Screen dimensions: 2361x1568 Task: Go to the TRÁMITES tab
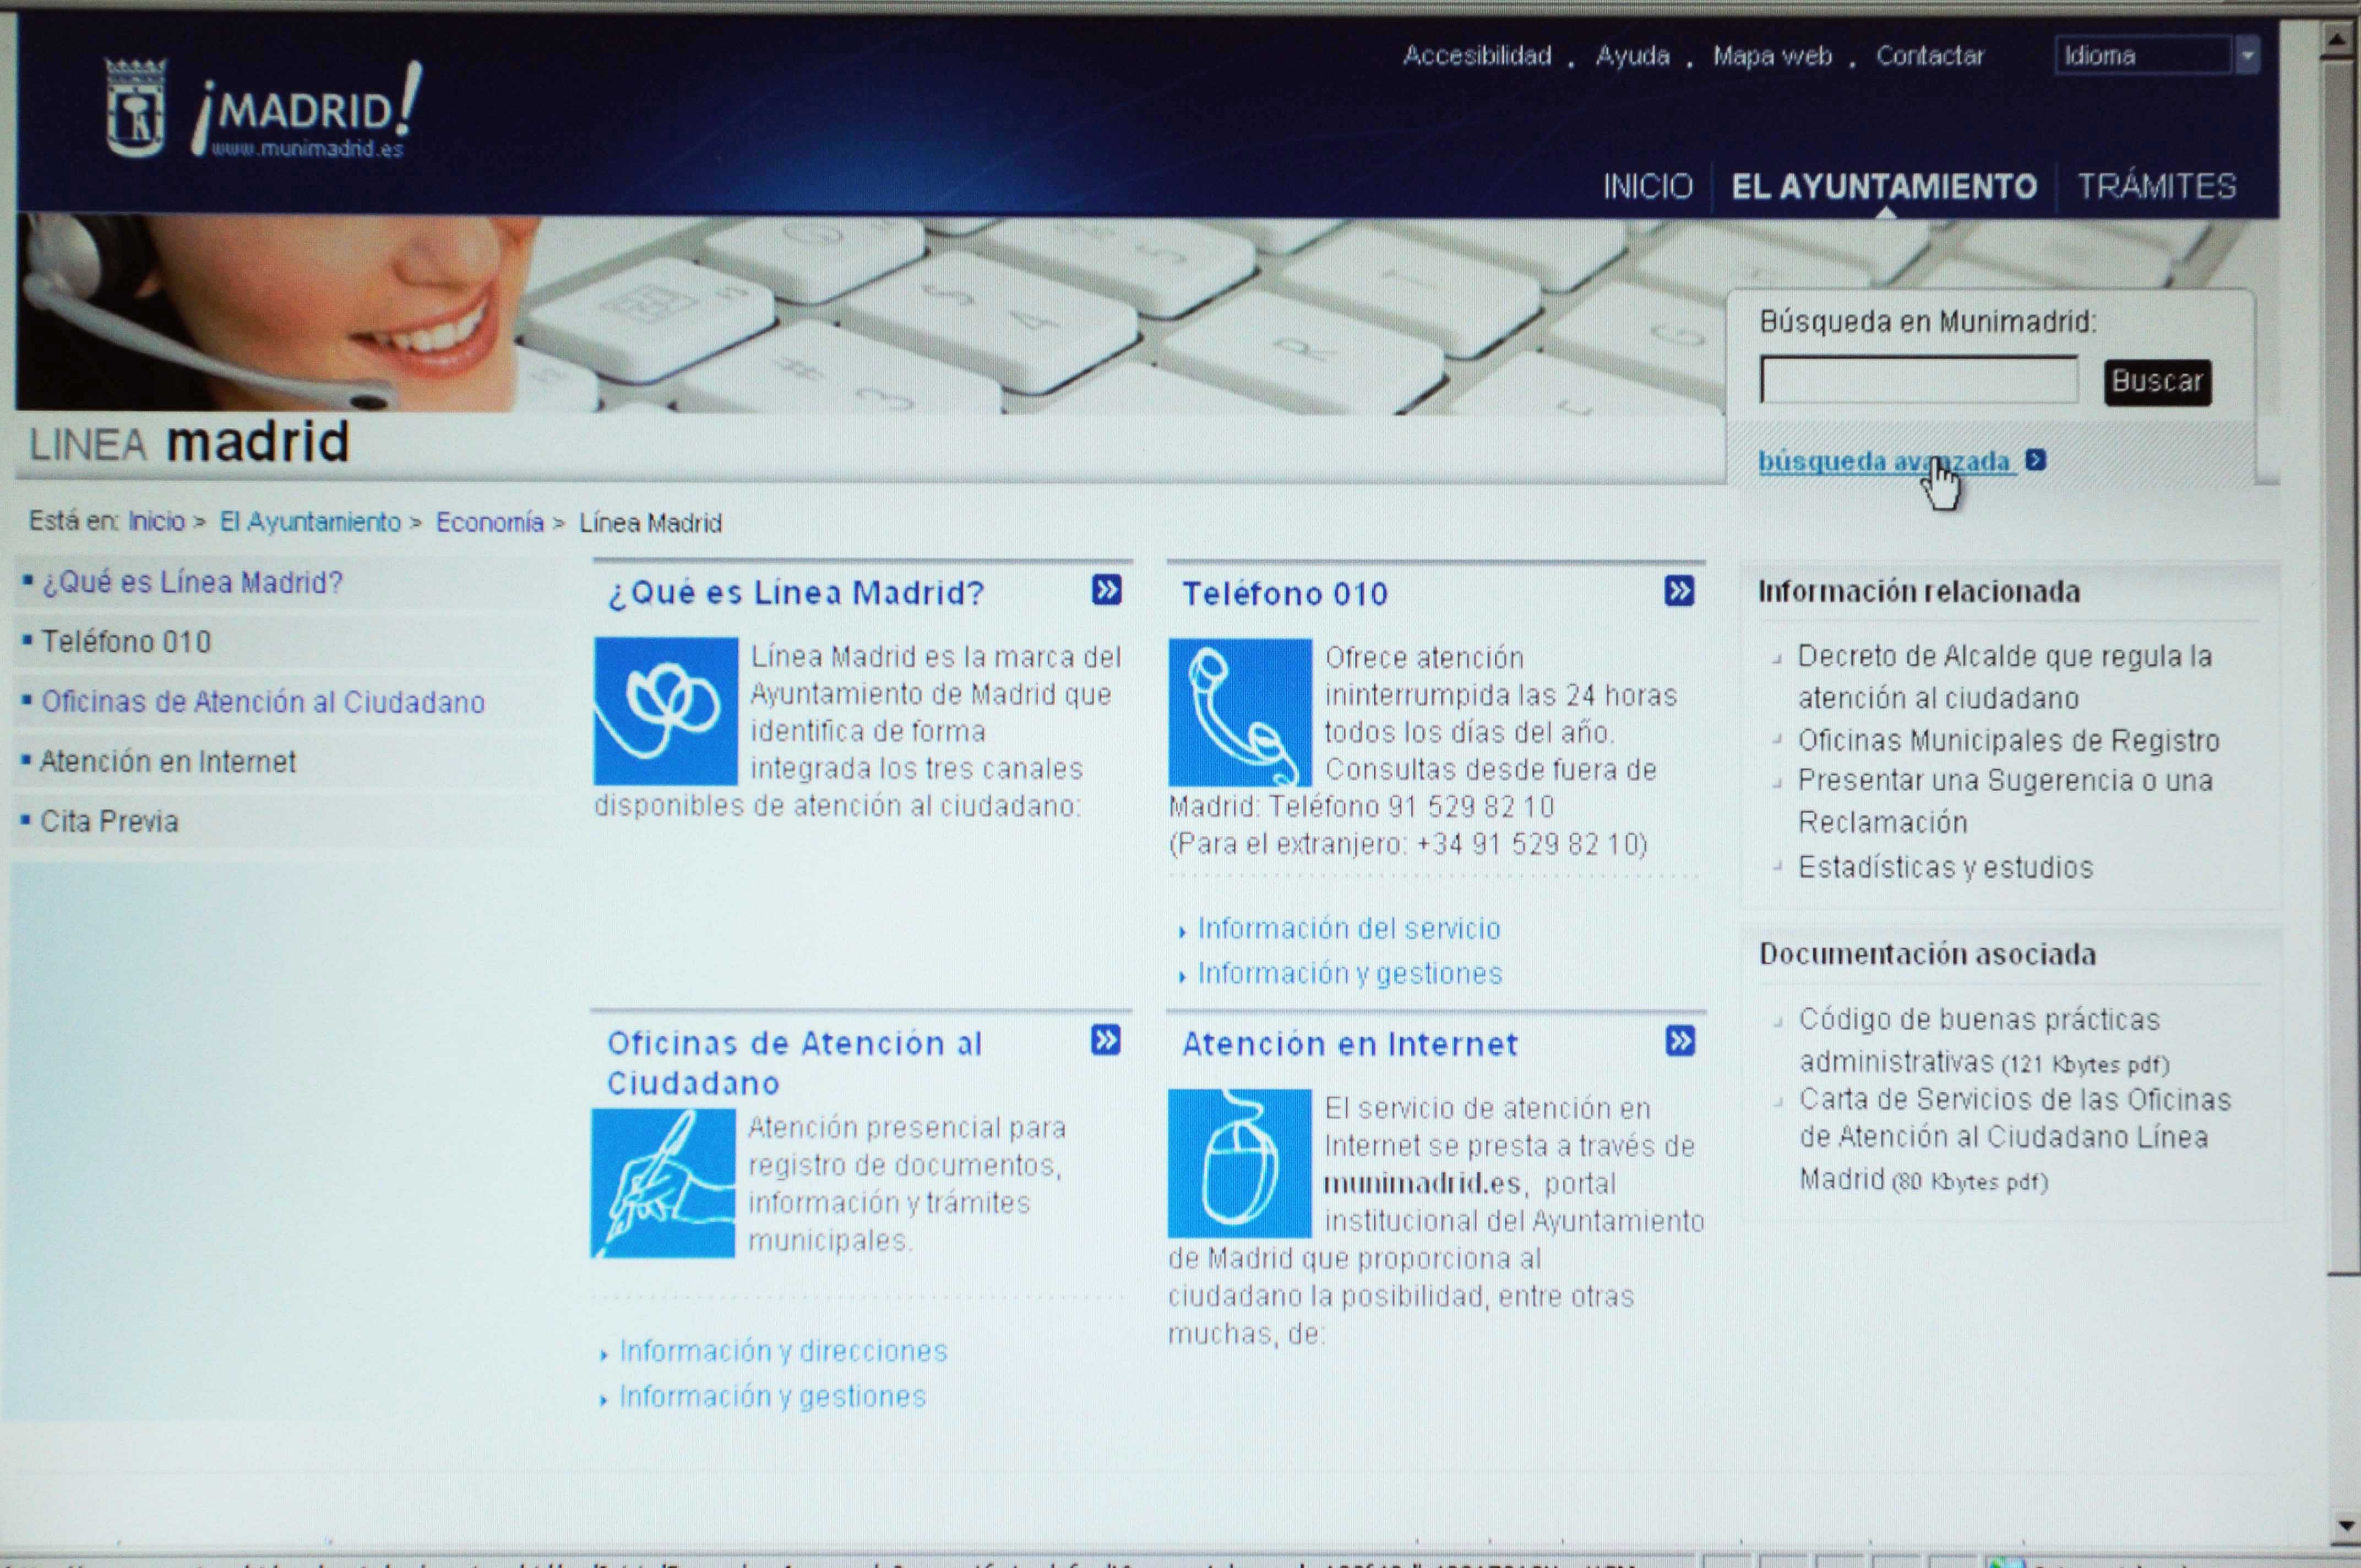pyautogui.click(x=2157, y=187)
